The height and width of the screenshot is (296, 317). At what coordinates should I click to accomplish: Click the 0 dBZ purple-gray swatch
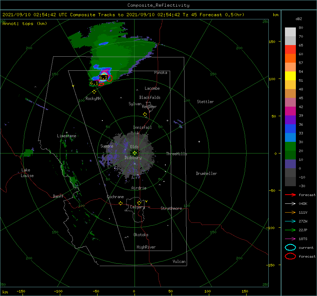tap(290, 164)
